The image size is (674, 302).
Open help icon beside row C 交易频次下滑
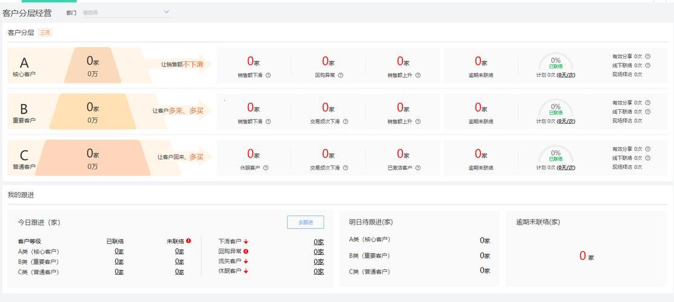tap(346, 168)
